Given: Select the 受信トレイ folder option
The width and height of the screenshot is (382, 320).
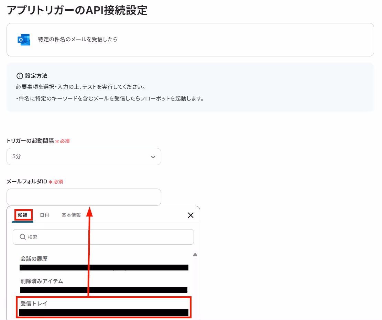Looking at the screenshot, I should [104, 308].
